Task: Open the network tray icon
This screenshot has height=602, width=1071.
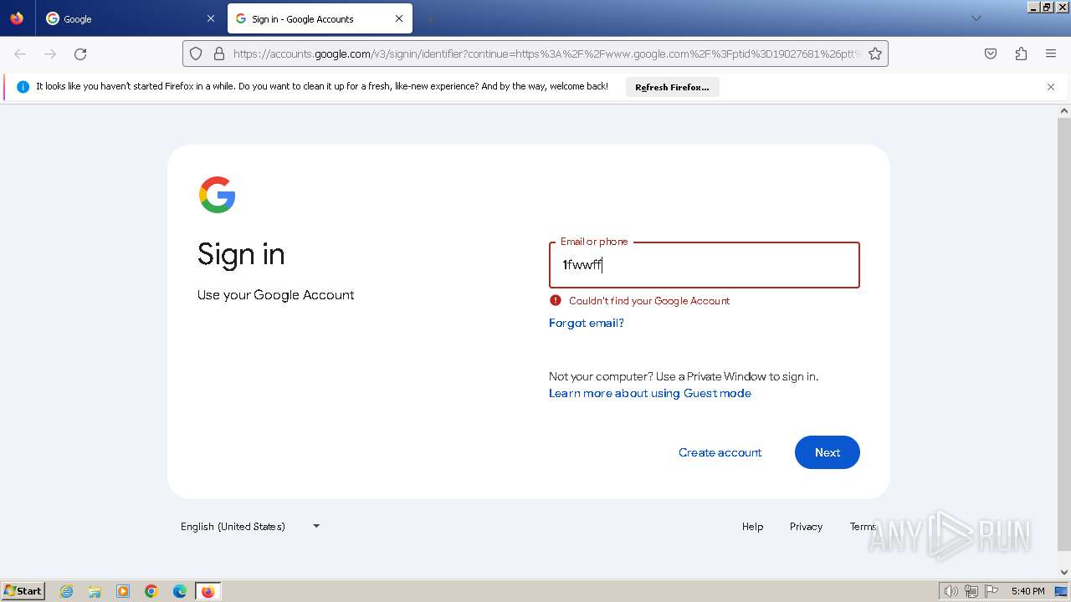Action: tap(971, 591)
